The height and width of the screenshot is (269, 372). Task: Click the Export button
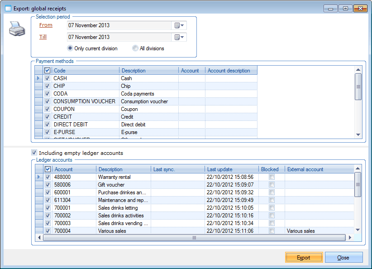[x=304, y=257]
